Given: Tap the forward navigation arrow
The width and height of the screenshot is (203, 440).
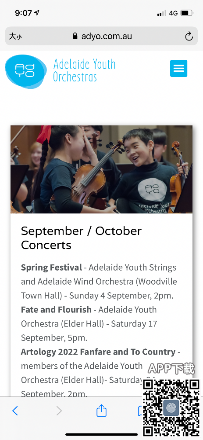Looking at the screenshot, I should (59, 411).
